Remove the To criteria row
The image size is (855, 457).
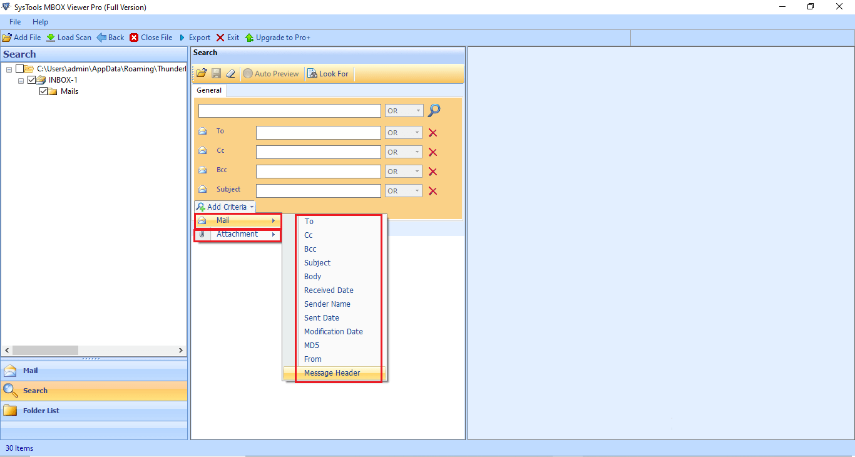(x=433, y=133)
